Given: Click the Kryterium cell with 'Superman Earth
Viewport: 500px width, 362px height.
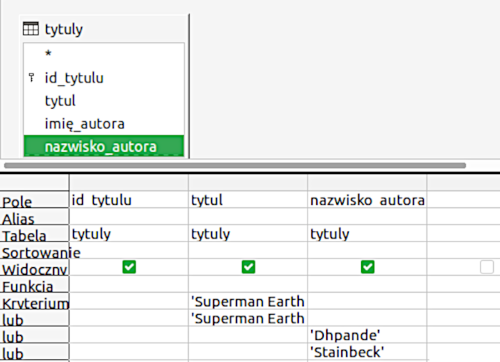Looking at the screenshot, I should tap(247, 301).
